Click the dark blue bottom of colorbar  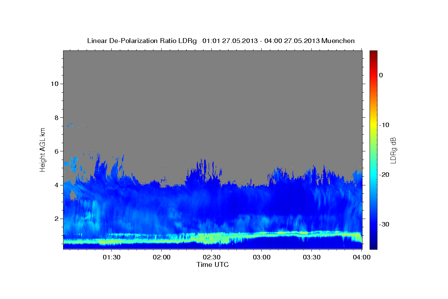coord(373,245)
